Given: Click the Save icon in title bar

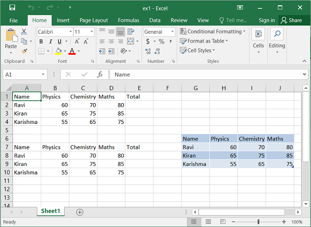Looking at the screenshot, I should coord(12,7).
